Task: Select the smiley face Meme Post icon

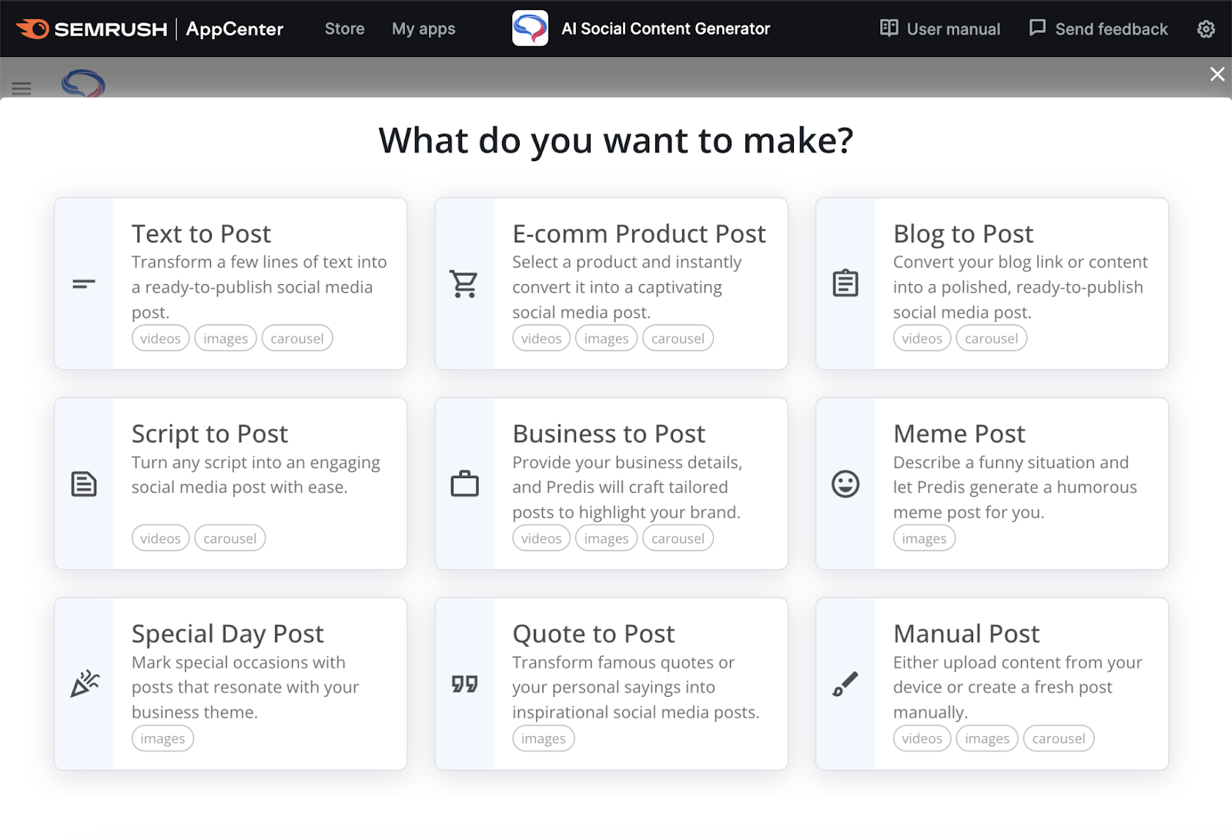Action: coord(845,484)
